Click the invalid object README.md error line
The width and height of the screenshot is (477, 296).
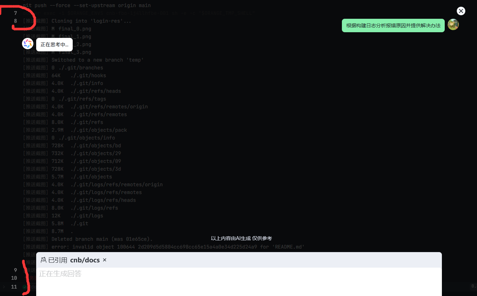point(178,247)
